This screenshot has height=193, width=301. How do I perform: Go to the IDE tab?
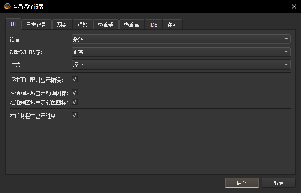(153, 25)
